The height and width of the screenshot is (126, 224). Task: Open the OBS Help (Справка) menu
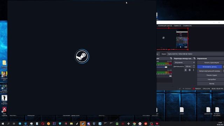pos(187,26)
